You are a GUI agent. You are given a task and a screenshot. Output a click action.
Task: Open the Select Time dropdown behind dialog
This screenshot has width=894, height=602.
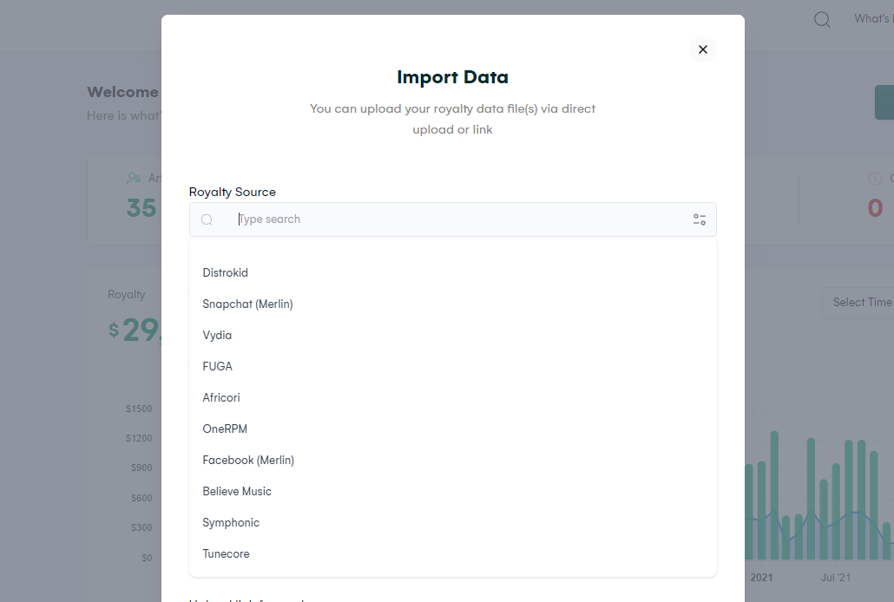[x=858, y=303]
